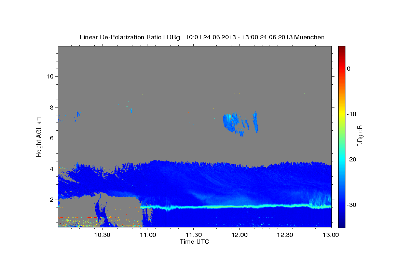Click the plot title 'Linear De-Polarization Ratio LDRg'
This screenshot has width=410, height=273.
130,37
